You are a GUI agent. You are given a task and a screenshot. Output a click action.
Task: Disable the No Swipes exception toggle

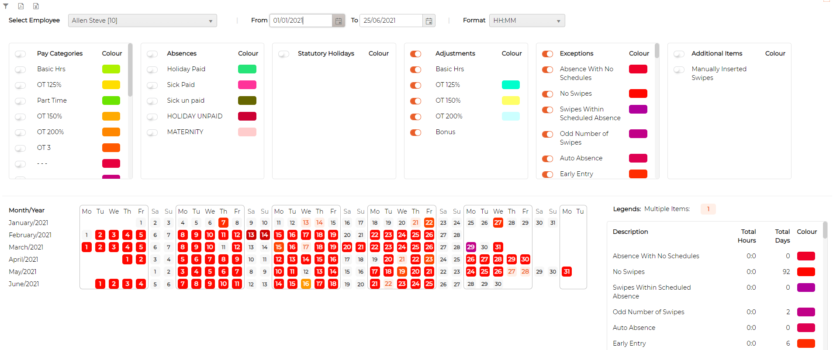tap(547, 94)
